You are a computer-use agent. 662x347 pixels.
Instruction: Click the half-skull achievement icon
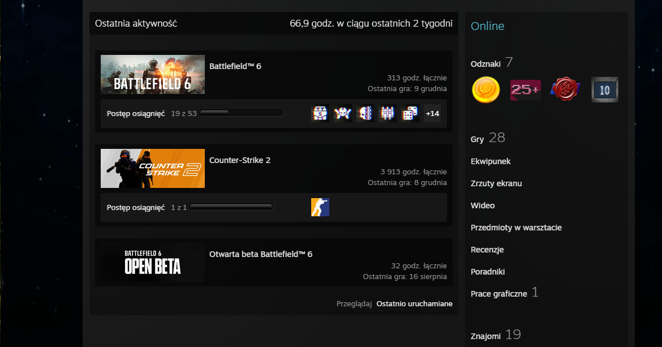pyautogui.click(x=365, y=113)
